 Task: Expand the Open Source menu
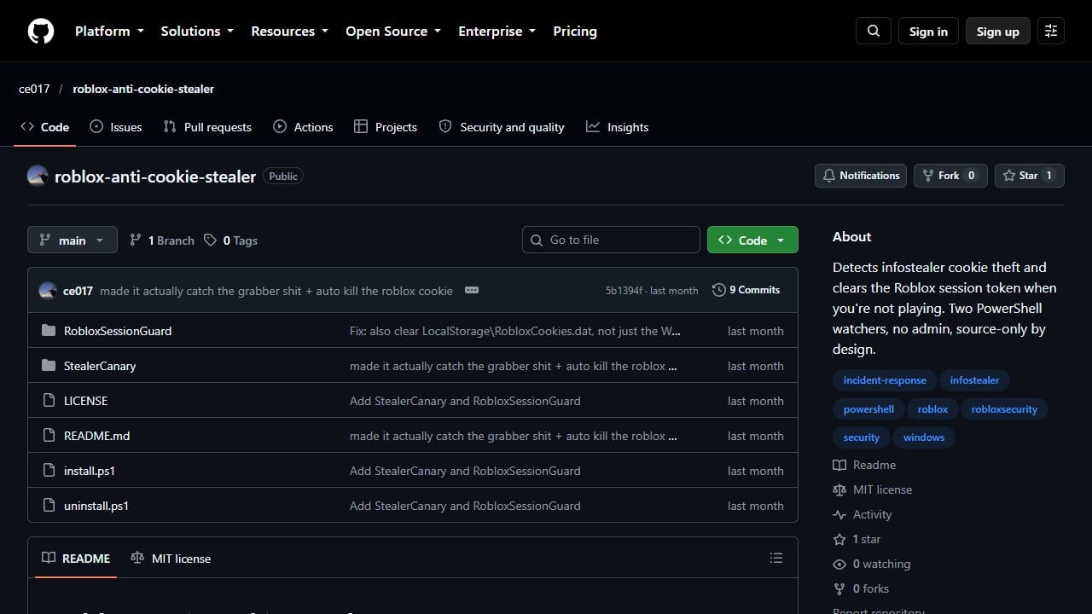coord(393,32)
